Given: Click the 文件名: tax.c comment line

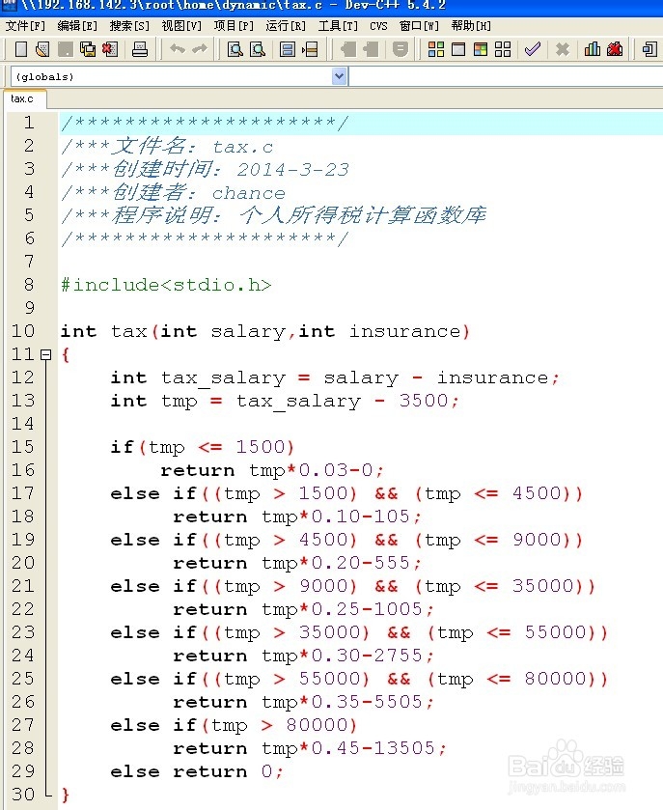Looking at the screenshot, I should pos(167,146).
